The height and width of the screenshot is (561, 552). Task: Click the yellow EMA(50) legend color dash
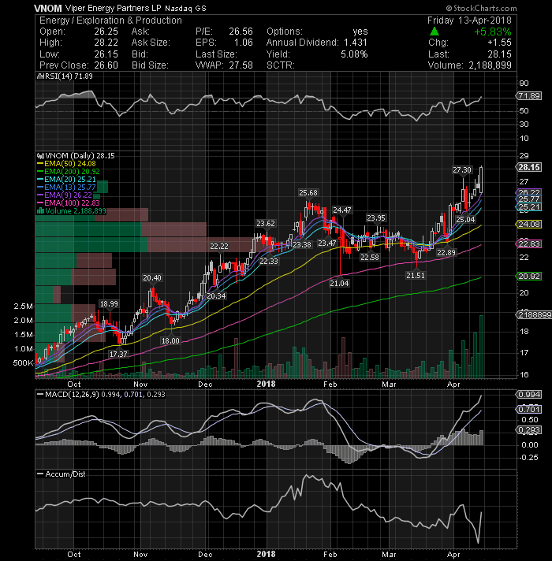click(x=40, y=164)
